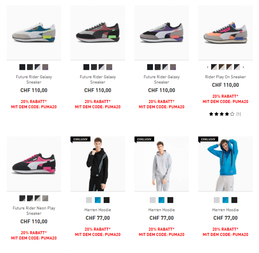The image size is (259, 253).
Task: Show previous colors for Rider Play On Sneaker
Action: click(208, 67)
